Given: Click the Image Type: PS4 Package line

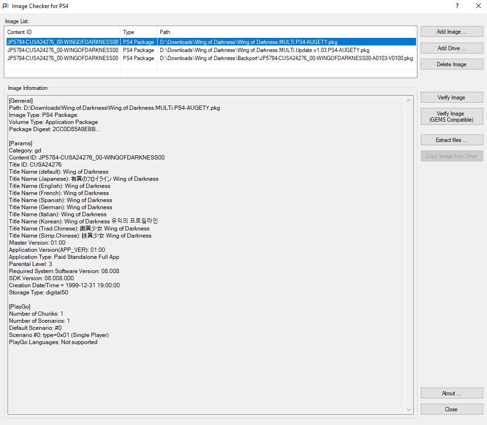Looking at the screenshot, I should coord(43,115).
